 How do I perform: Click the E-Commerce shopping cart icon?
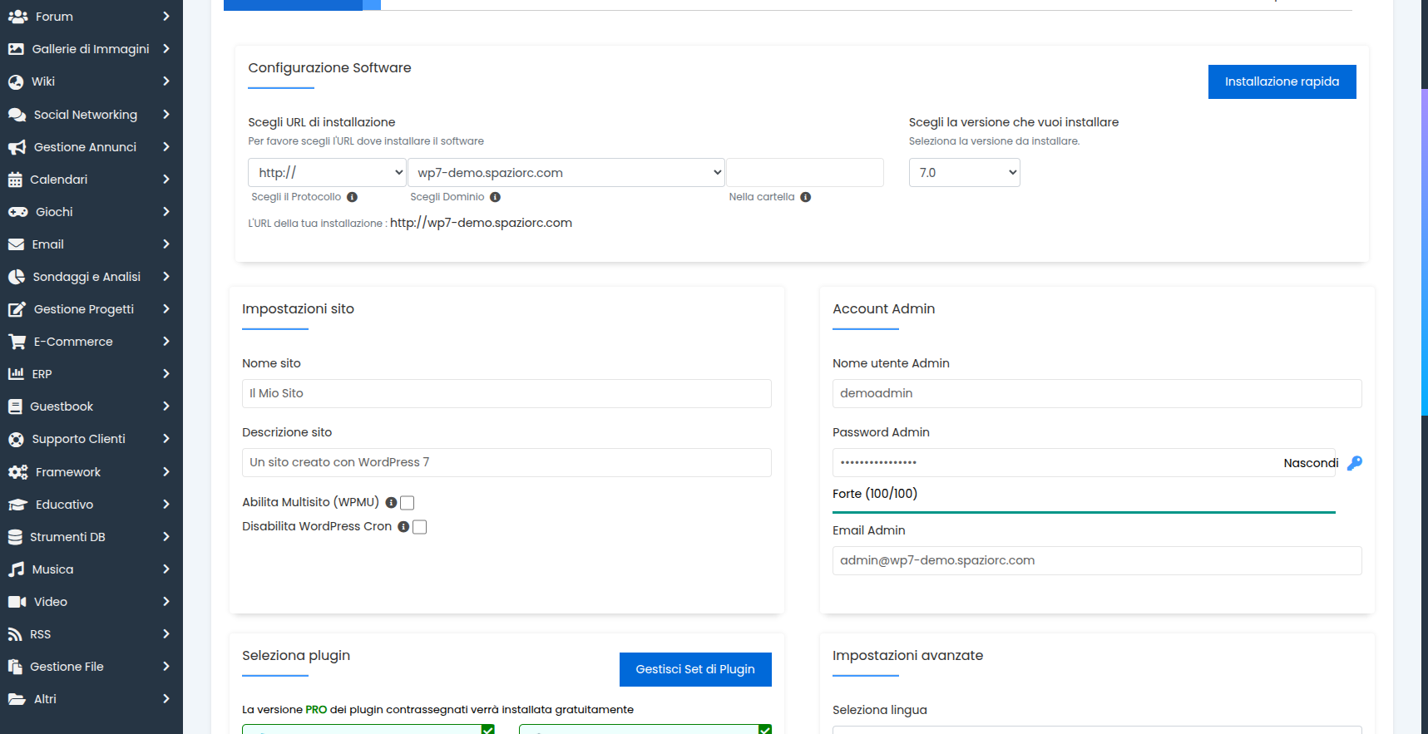tap(17, 342)
